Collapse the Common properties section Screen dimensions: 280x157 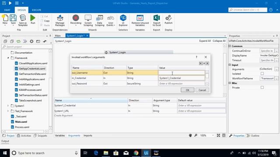230,46
